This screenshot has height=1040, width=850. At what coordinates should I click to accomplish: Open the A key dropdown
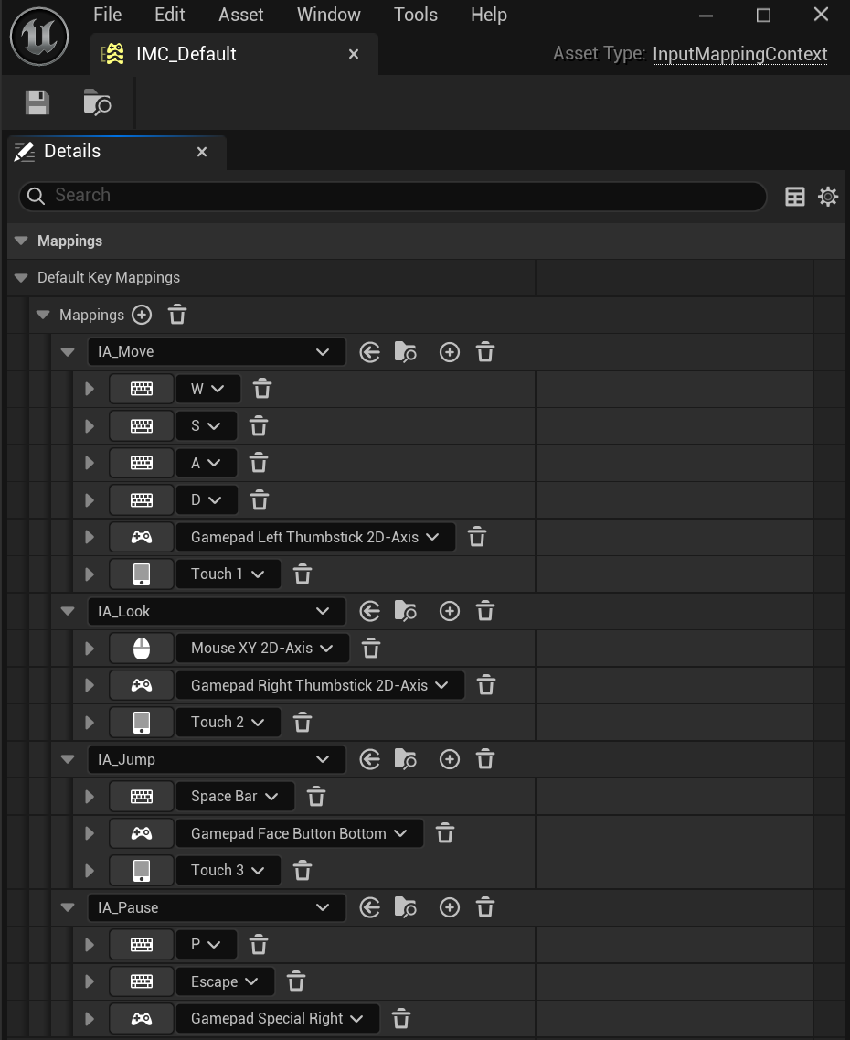(x=207, y=463)
